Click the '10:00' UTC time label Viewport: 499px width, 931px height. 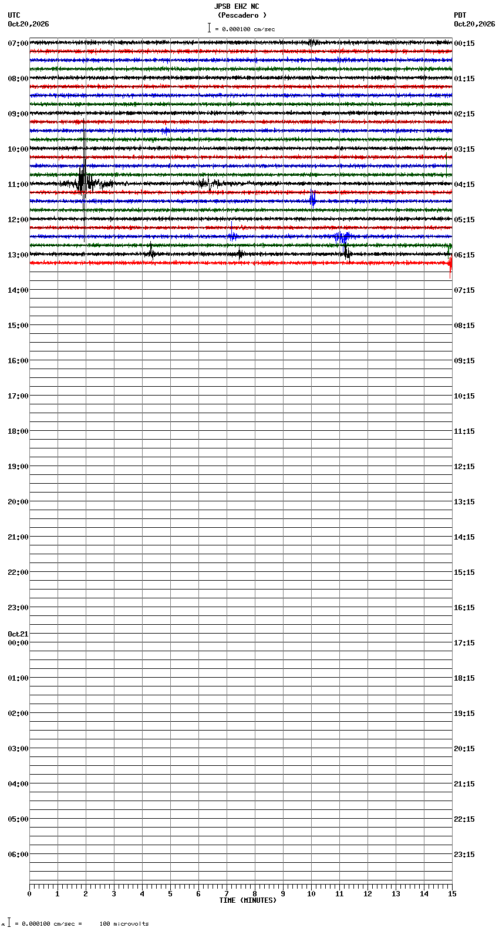pyautogui.click(x=18, y=149)
